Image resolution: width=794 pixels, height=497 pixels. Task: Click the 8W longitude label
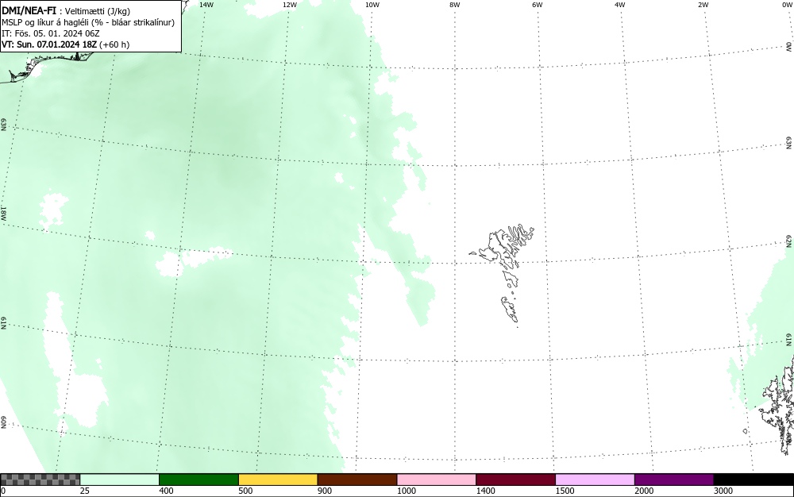pos(455,5)
